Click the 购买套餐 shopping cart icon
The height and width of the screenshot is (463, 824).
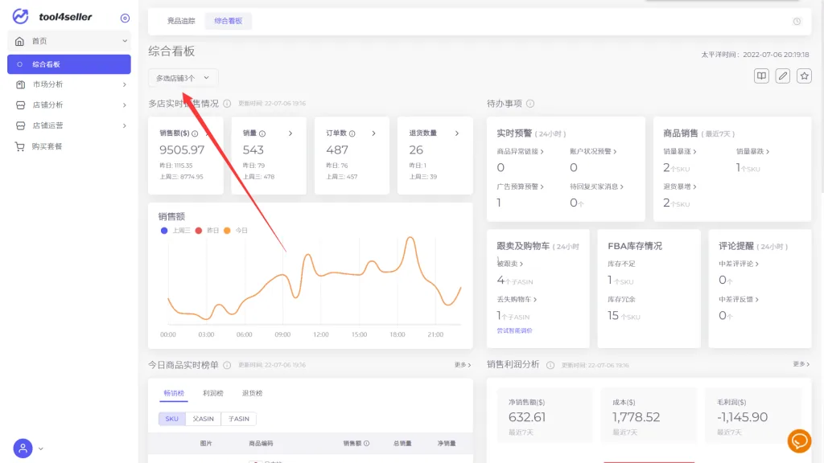pyautogui.click(x=19, y=146)
